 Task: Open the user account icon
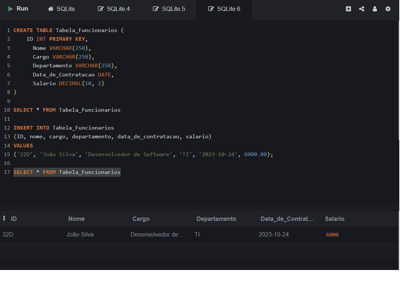coord(375,9)
